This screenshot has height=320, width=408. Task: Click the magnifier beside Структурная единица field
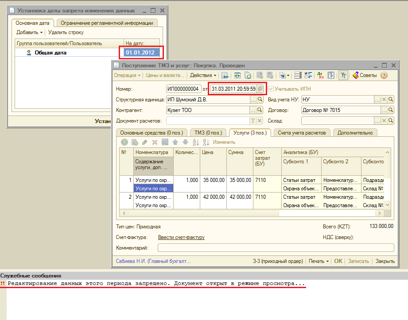[260, 99]
